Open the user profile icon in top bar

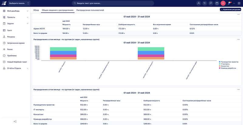click(199, 3)
